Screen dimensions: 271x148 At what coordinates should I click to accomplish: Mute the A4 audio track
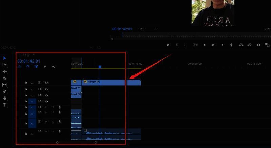(x=46, y=131)
